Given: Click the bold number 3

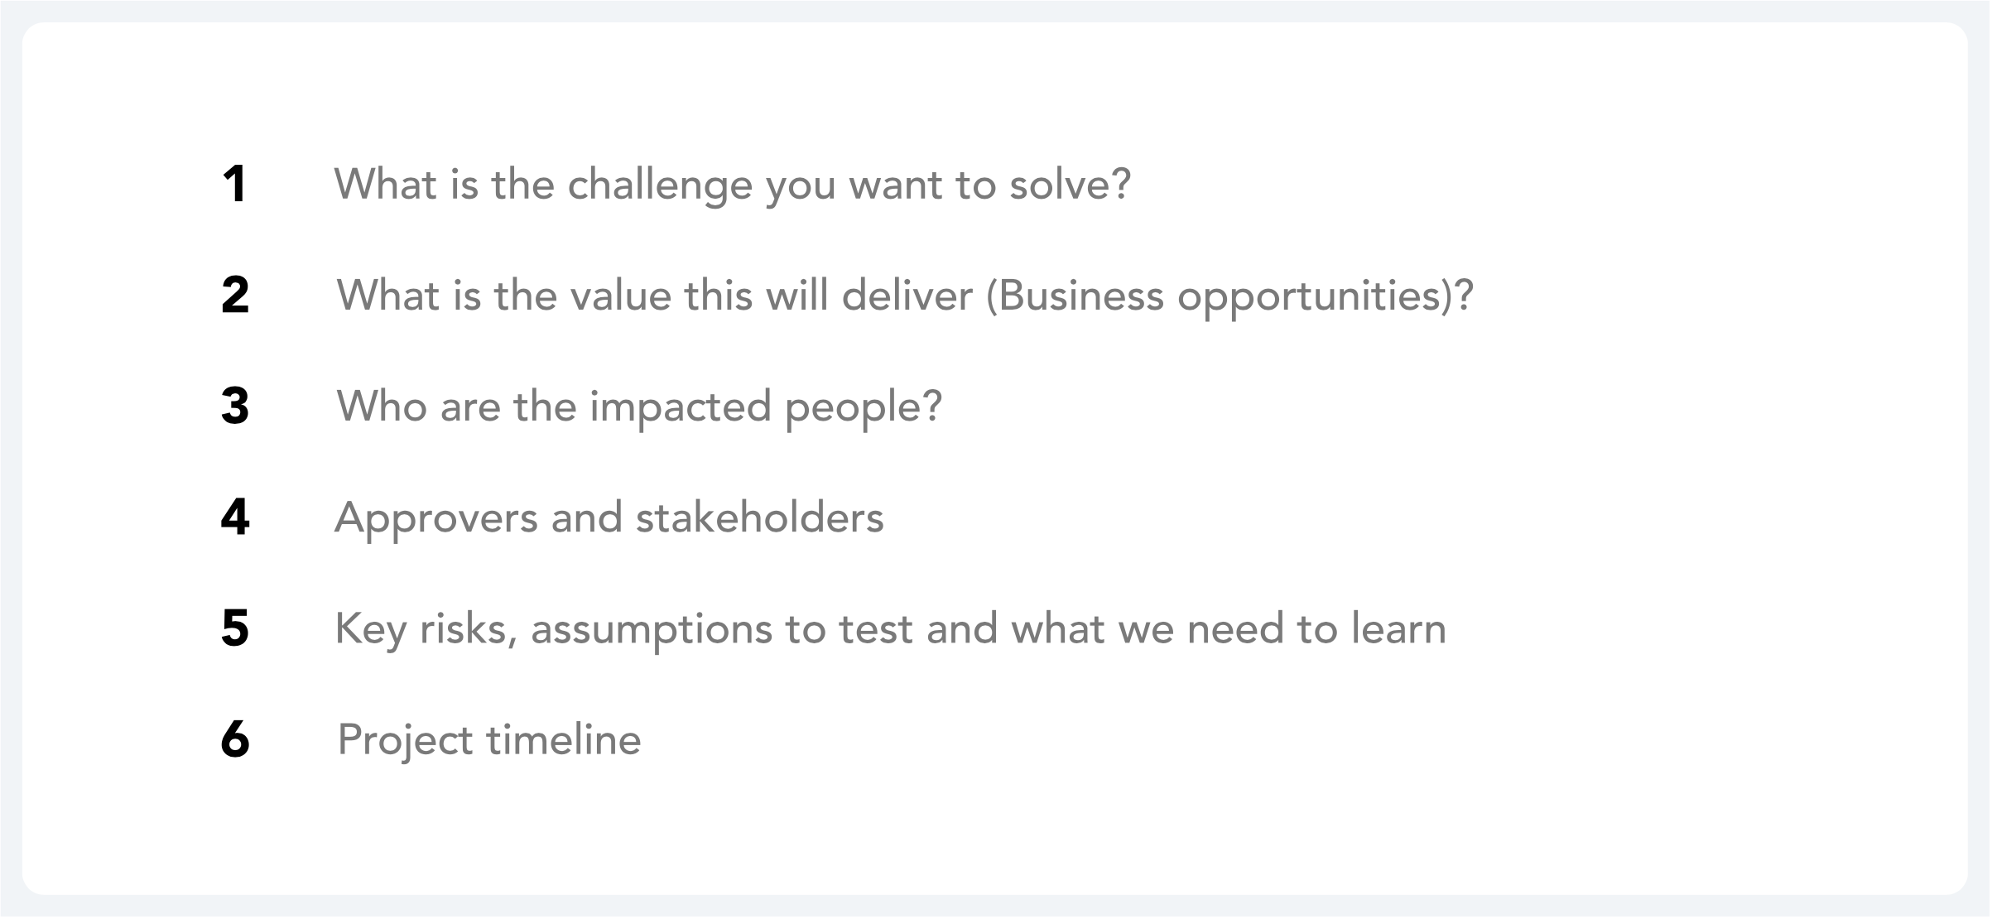Looking at the screenshot, I should 235,407.
